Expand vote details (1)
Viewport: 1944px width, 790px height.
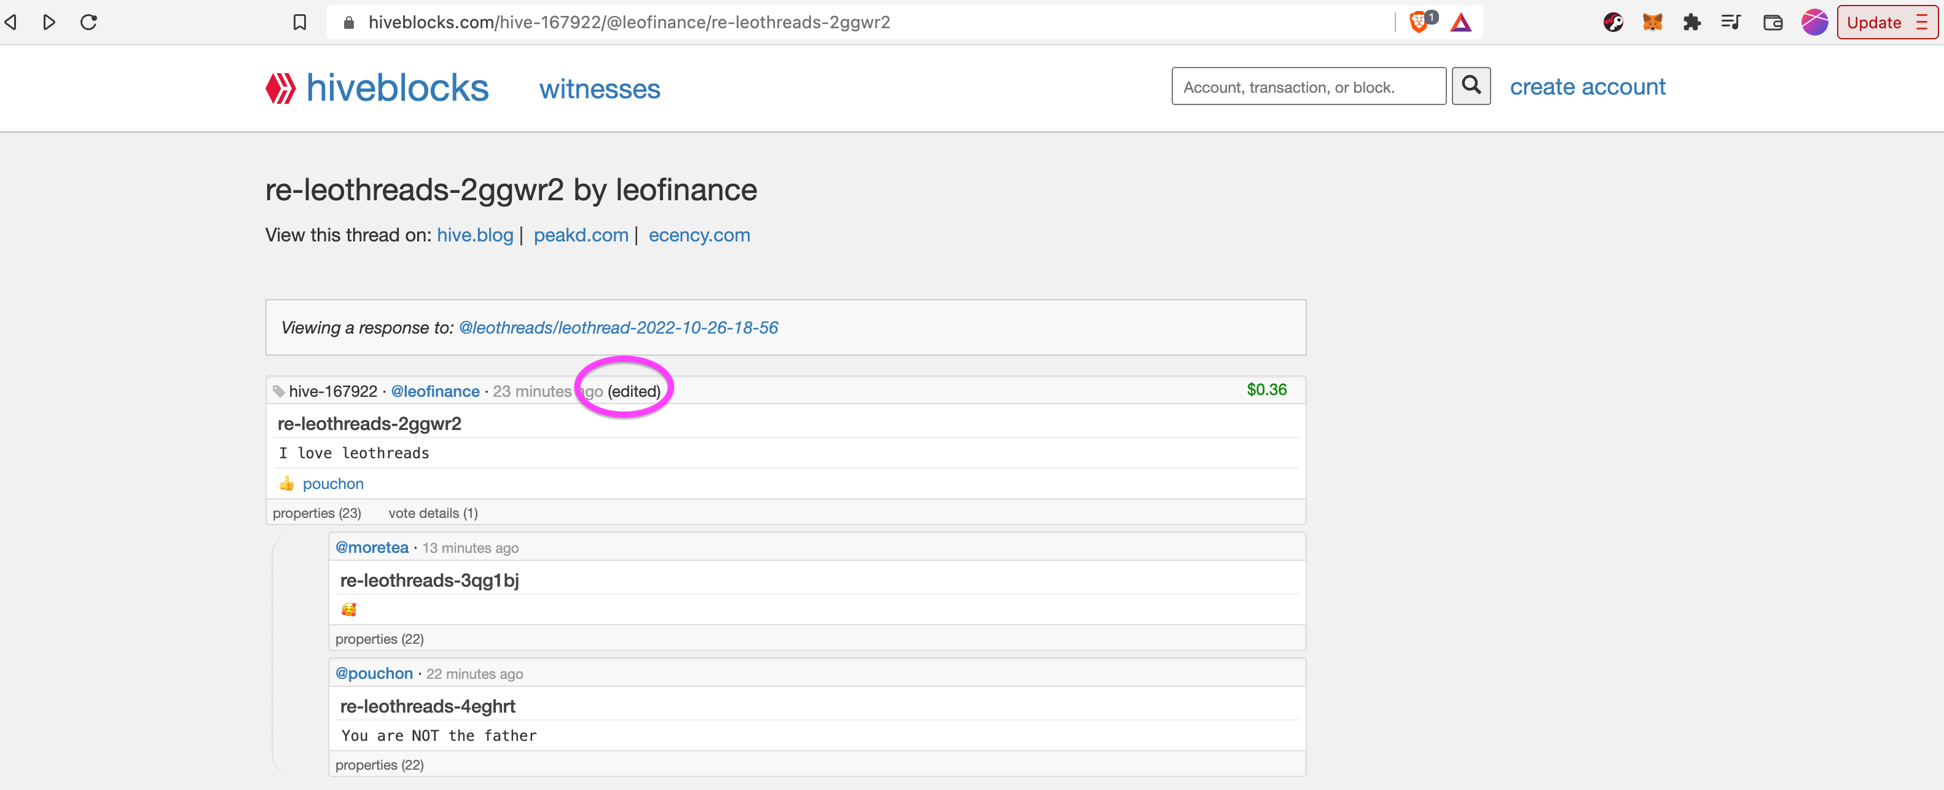(433, 513)
